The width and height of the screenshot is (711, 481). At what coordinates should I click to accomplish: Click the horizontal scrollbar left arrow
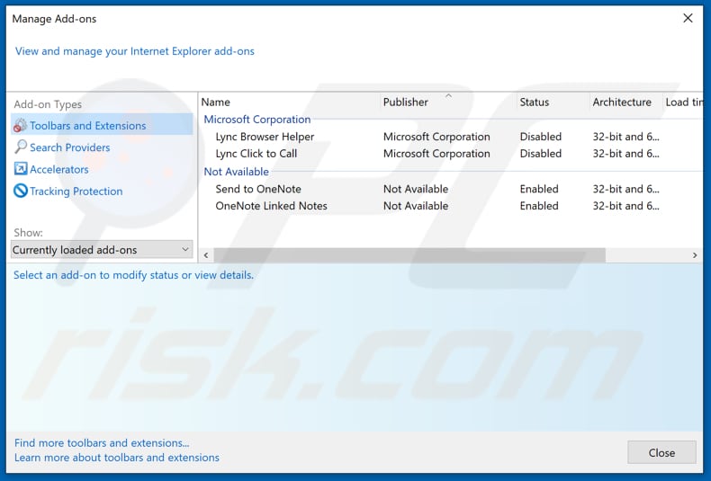point(205,255)
